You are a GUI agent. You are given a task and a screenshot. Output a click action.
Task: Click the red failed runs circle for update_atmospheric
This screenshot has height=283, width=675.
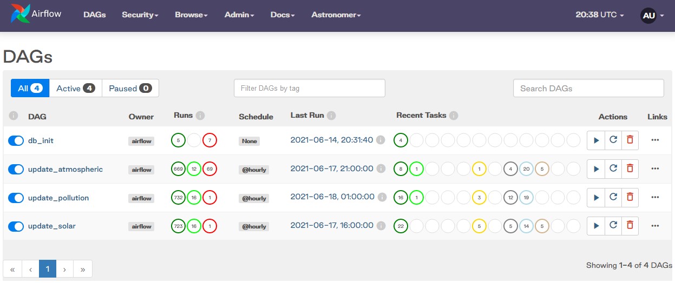[209, 170]
